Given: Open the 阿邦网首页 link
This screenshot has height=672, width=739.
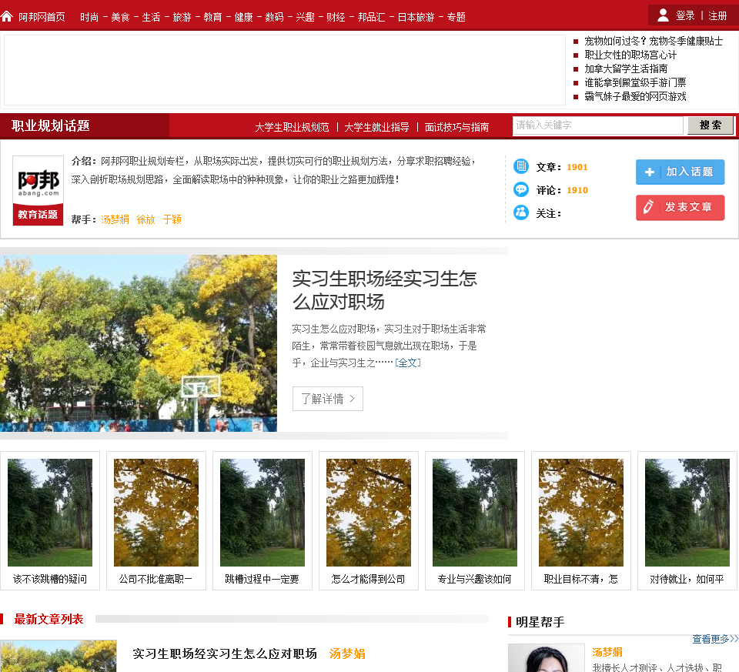Looking at the screenshot, I should point(42,17).
